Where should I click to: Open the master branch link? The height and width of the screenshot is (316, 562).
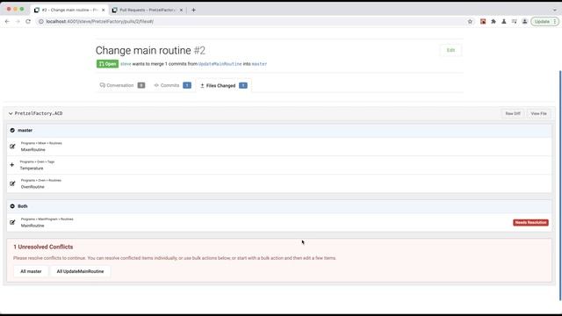(x=259, y=64)
